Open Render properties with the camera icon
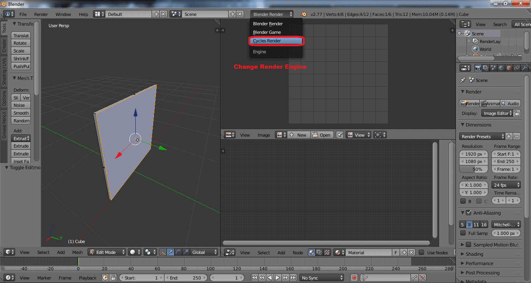 pyautogui.click(x=478, y=68)
